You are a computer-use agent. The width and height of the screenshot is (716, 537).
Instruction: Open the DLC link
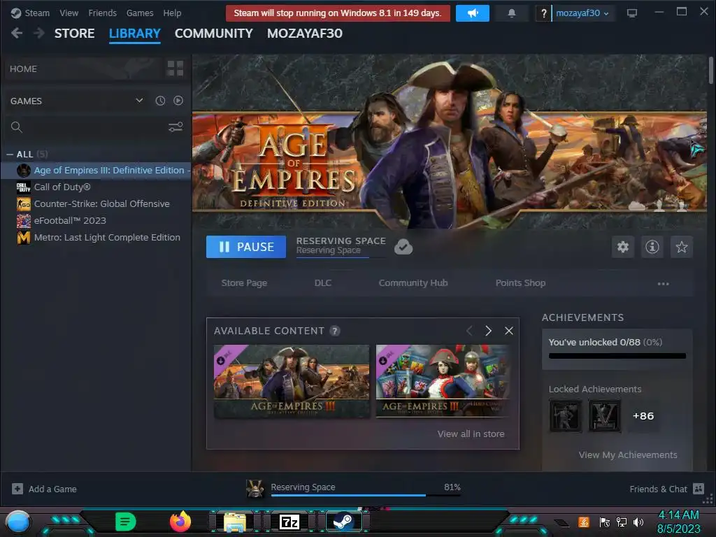pyautogui.click(x=323, y=282)
